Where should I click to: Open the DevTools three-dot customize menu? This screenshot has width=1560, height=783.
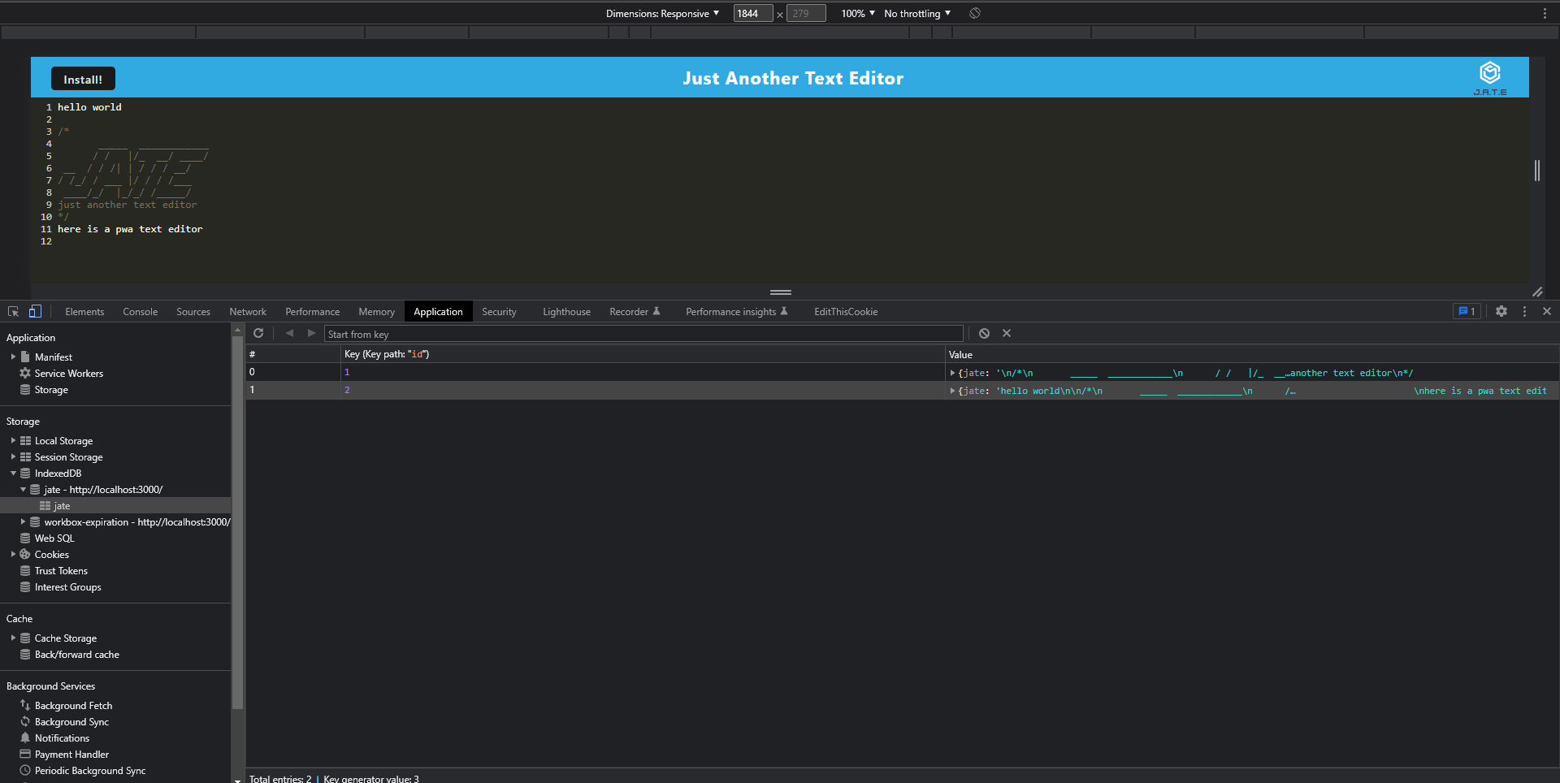[x=1524, y=311]
